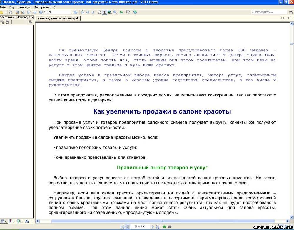Search contents with sidebar binoculars icon
The image size is (294, 230).
(30, 22)
